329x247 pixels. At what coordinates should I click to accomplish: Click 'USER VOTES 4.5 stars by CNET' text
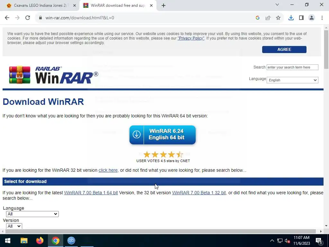163,161
